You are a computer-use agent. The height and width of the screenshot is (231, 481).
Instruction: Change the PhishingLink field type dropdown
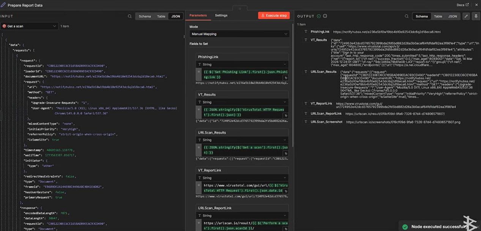click(242, 64)
